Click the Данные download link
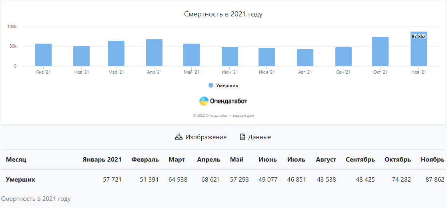This screenshot has width=447, height=208. 259,137
